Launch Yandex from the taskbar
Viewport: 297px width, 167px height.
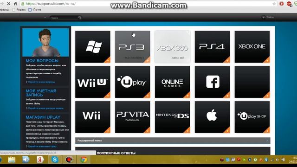tap(40, 160)
